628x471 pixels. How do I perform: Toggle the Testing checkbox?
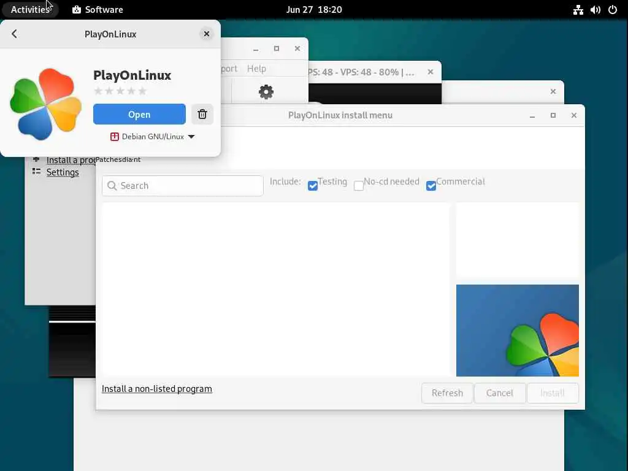[313, 185]
